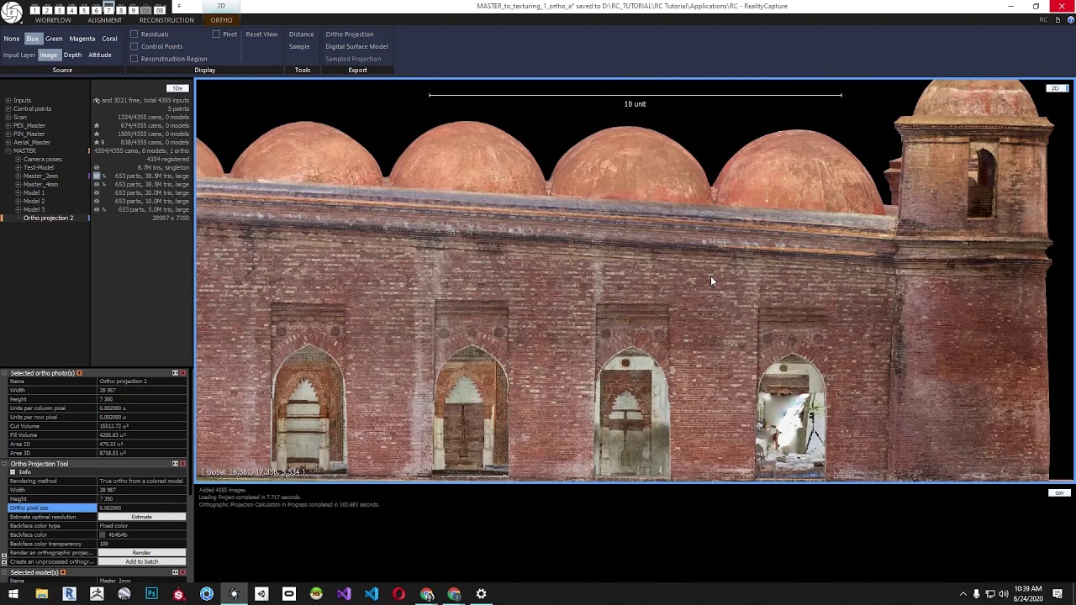Open the WORKFLOW ribbon tab
The width and height of the screenshot is (1076, 605).
[x=53, y=20]
